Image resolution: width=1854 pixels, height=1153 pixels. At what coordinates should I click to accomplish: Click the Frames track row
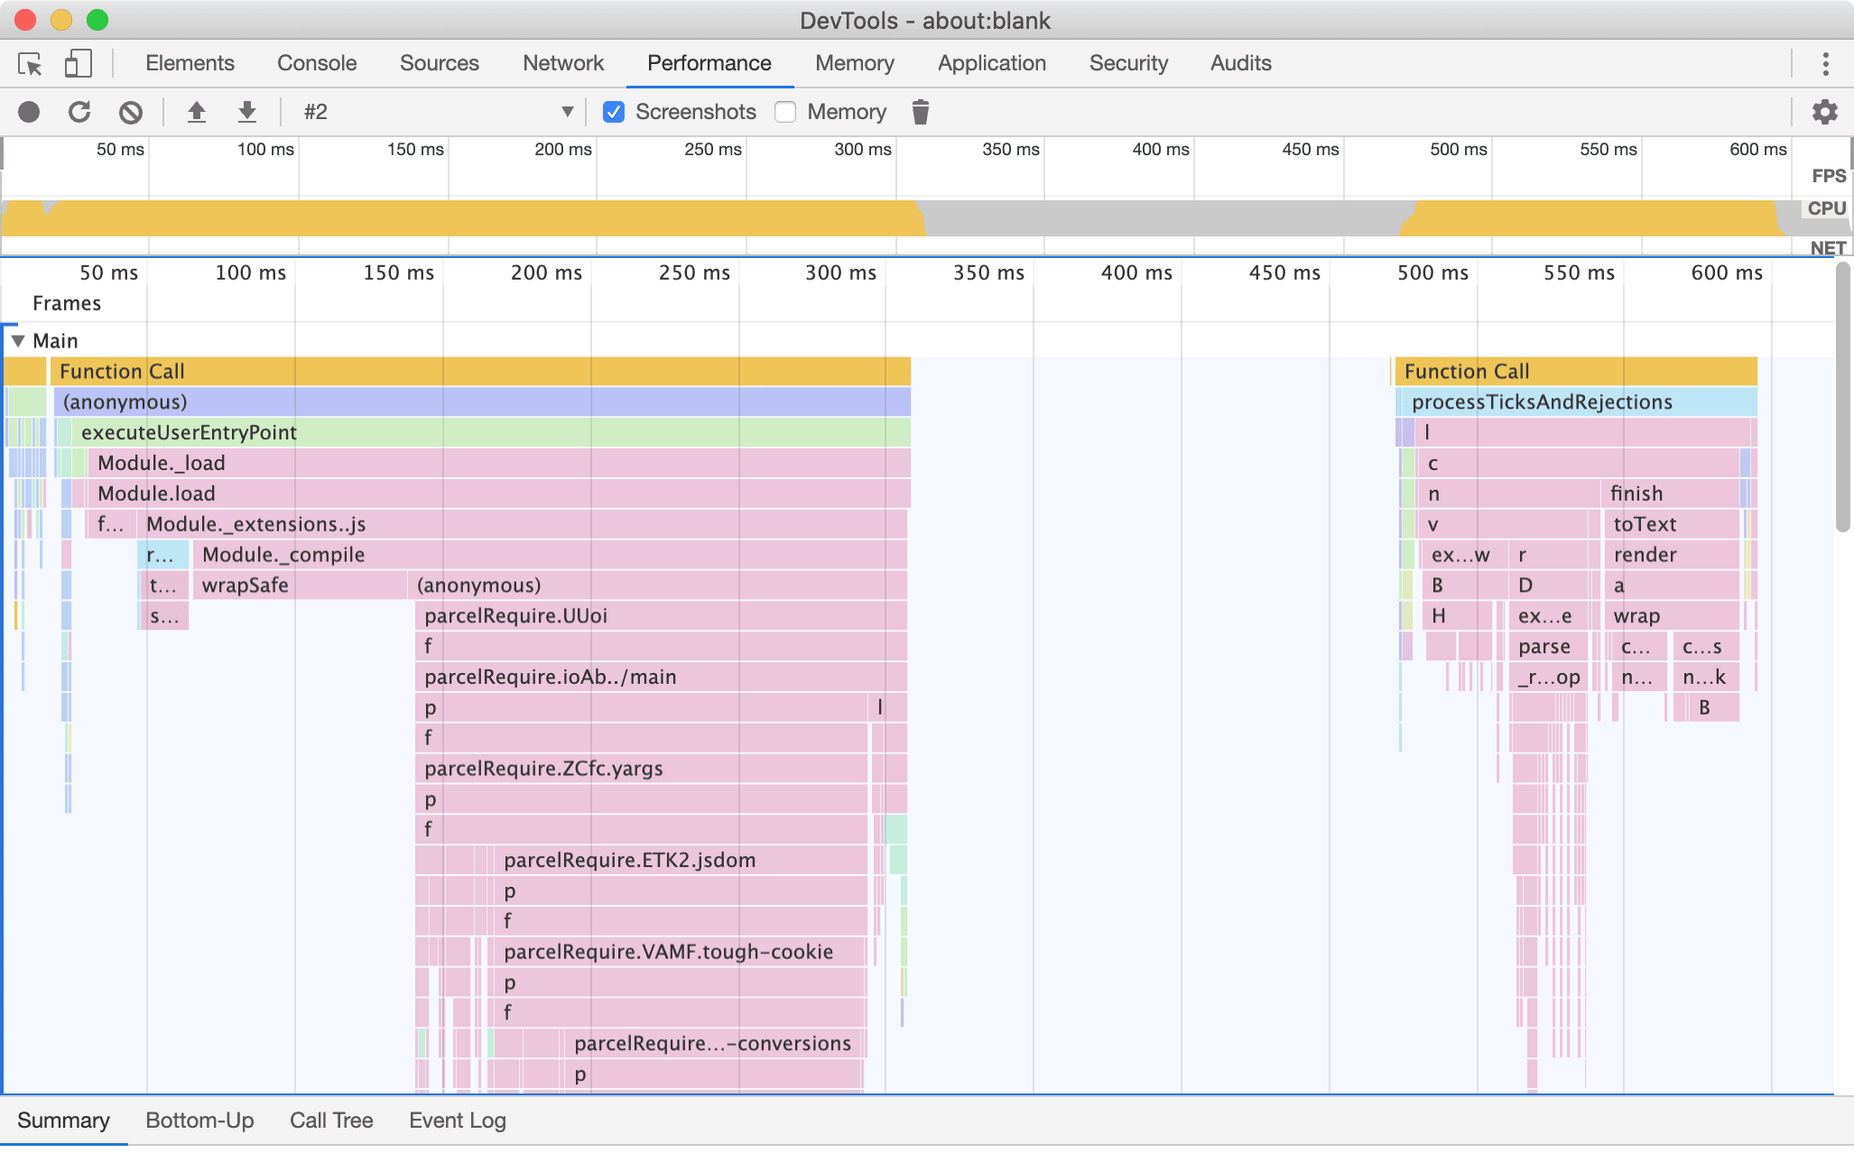coord(917,304)
